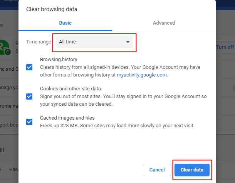Click the Cached images and files label

(67, 118)
